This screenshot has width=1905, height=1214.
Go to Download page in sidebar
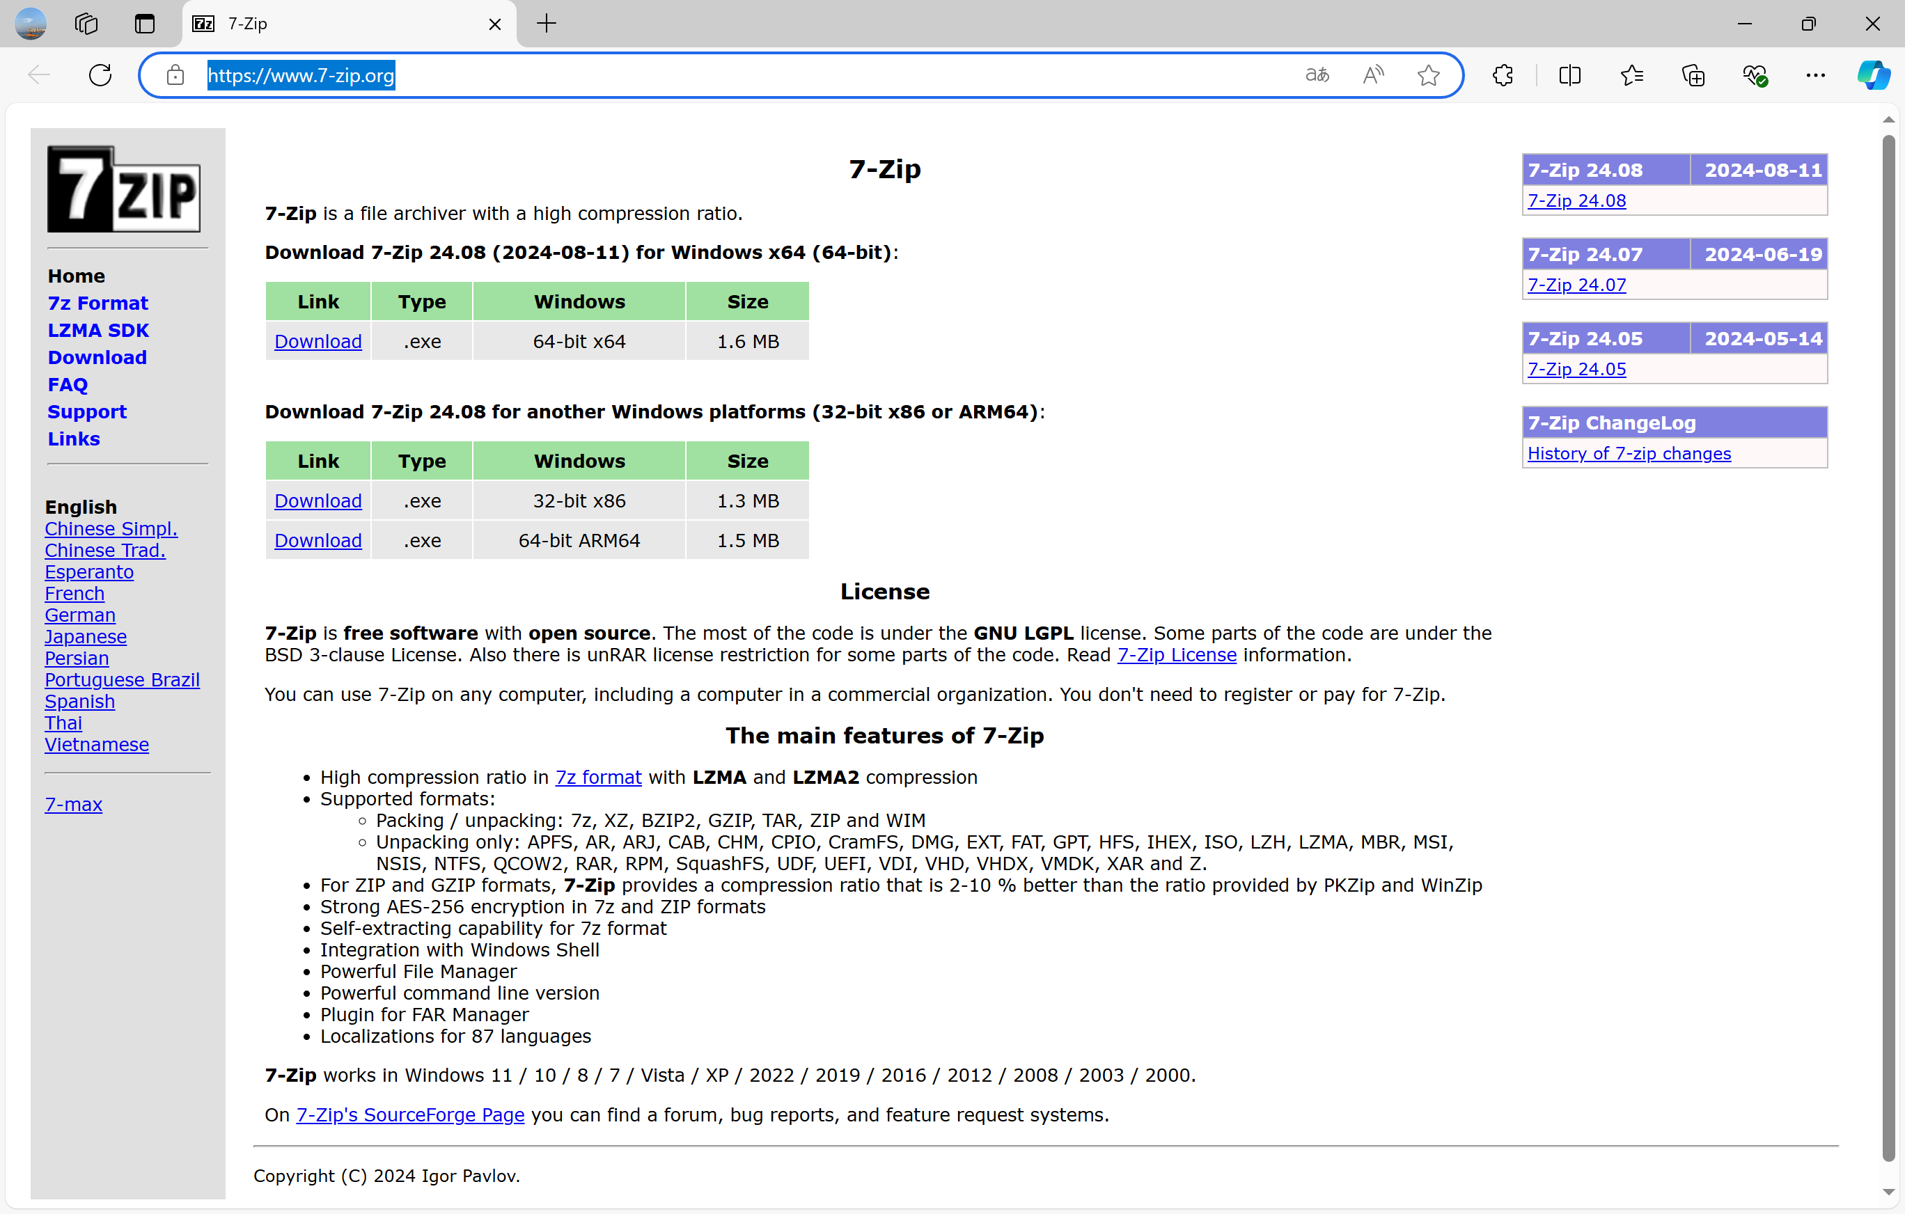[97, 358]
